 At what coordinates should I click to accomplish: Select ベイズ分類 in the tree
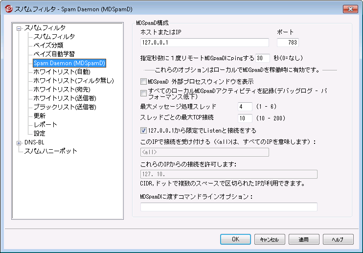click(x=48, y=46)
